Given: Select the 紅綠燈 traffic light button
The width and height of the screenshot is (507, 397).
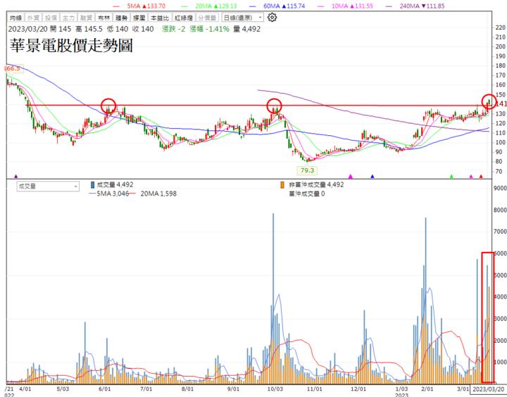Looking at the screenshot, I should 183,18.
